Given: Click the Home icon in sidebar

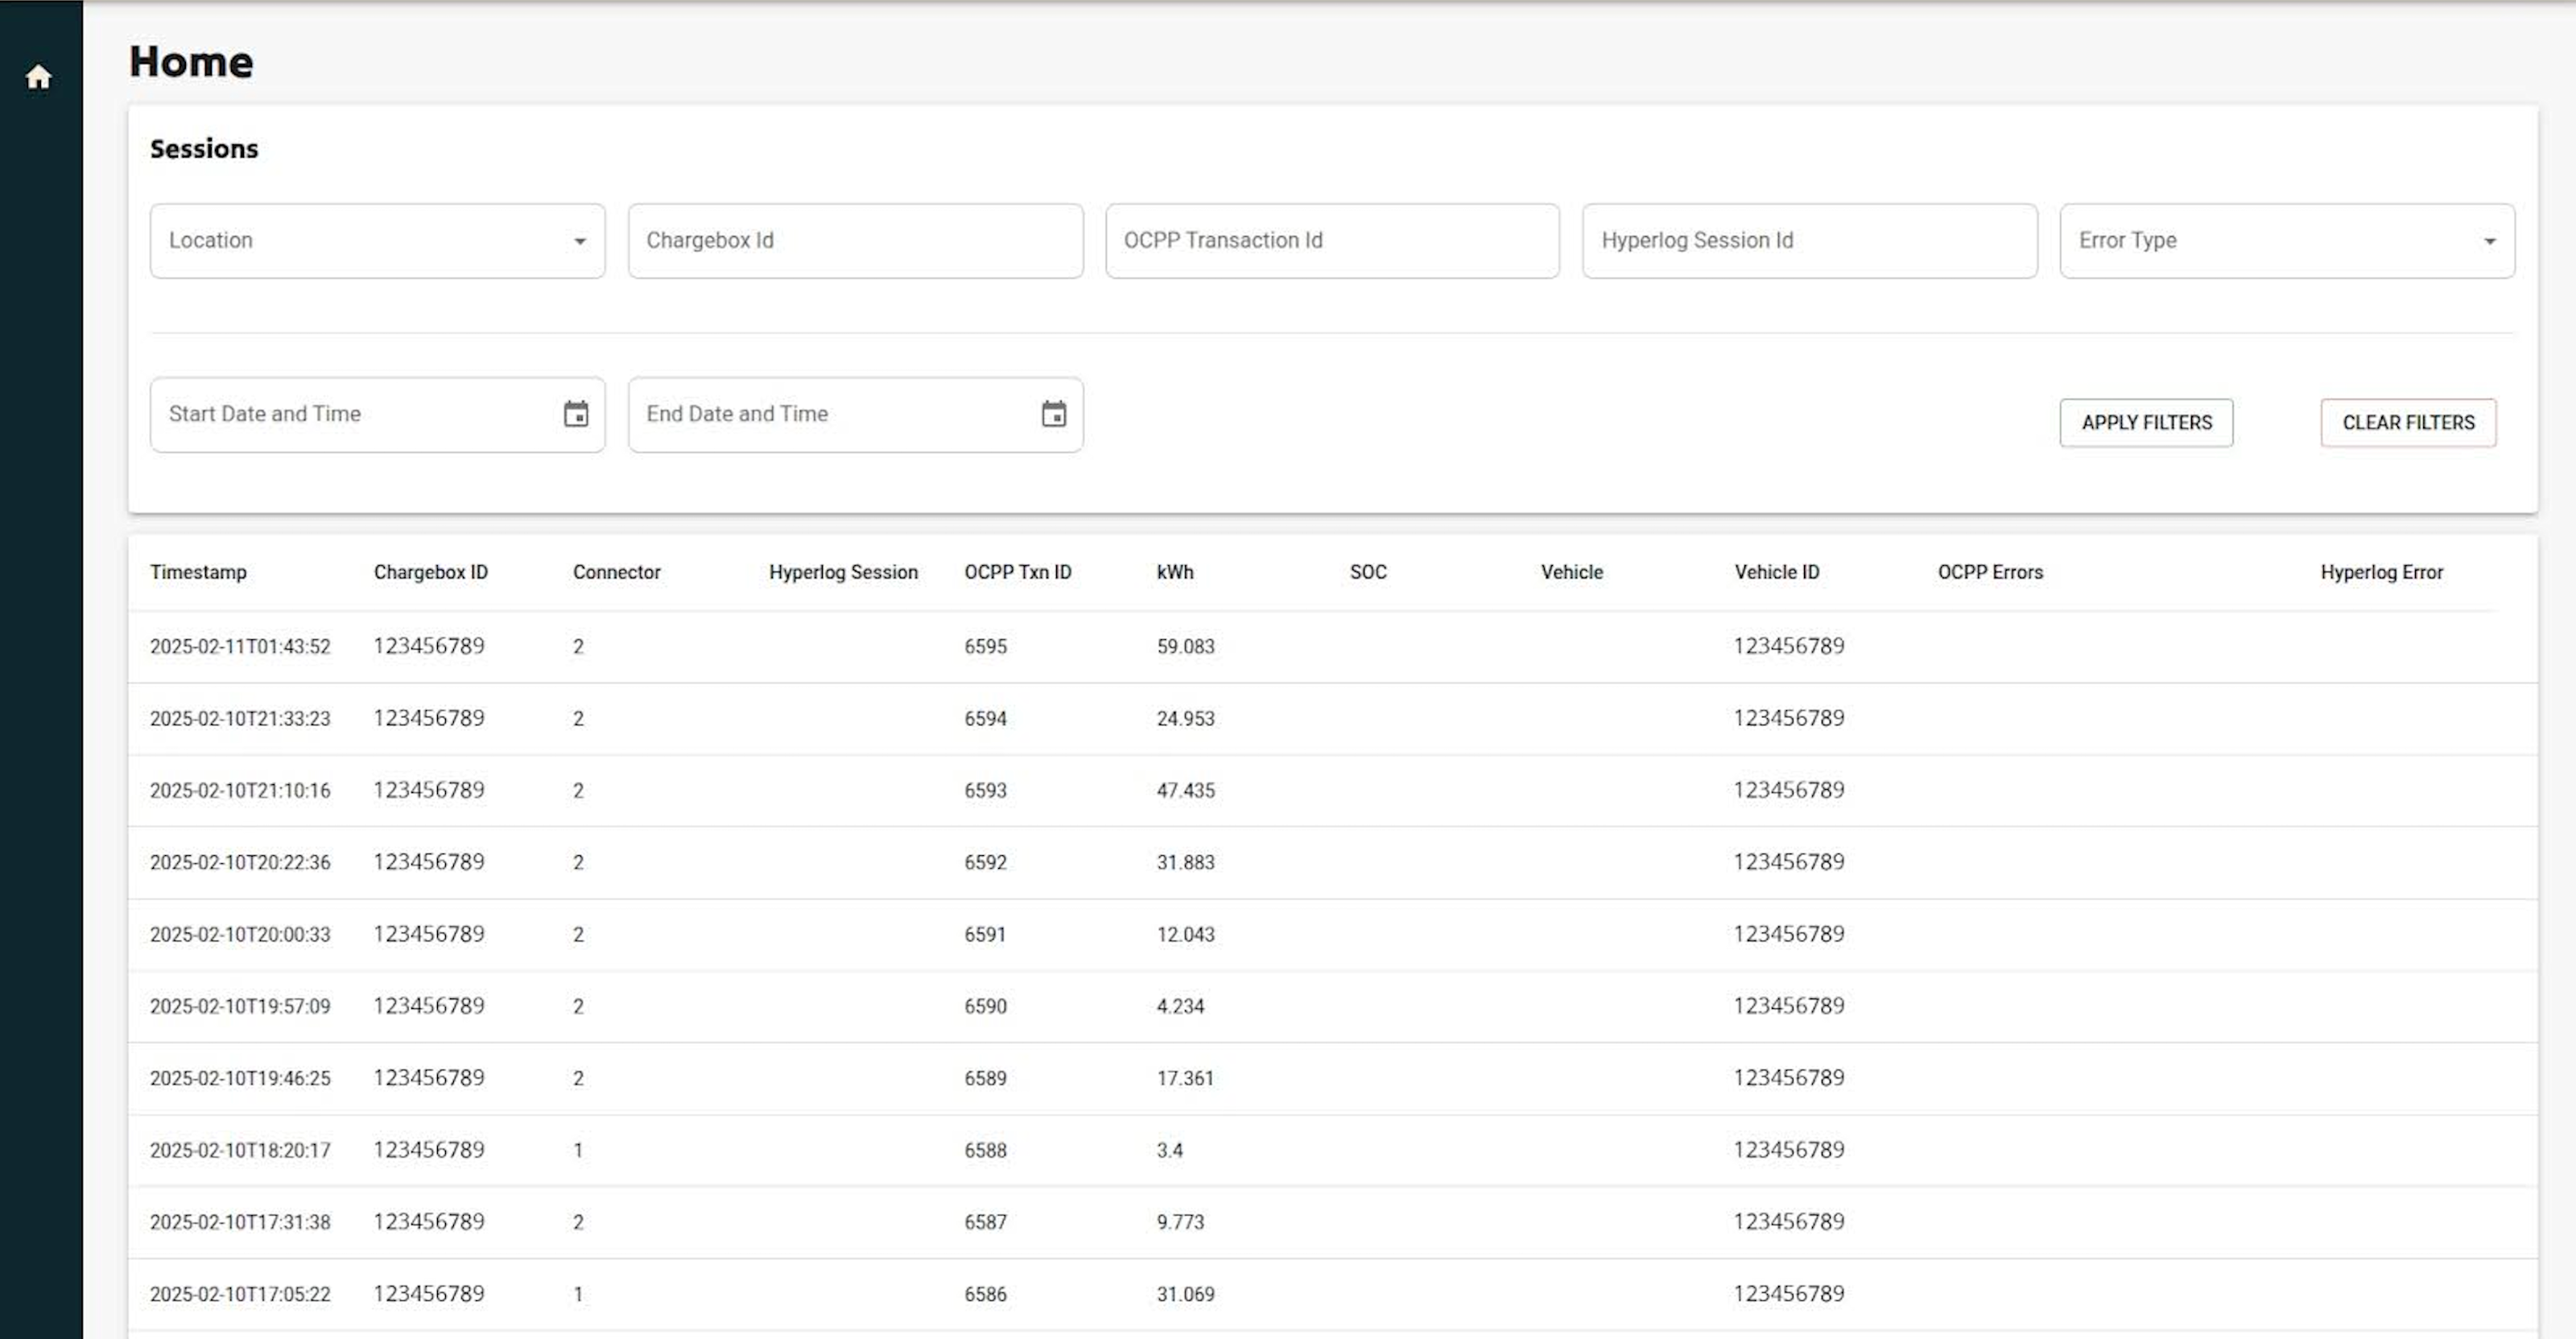Looking at the screenshot, I should coord(38,77).
